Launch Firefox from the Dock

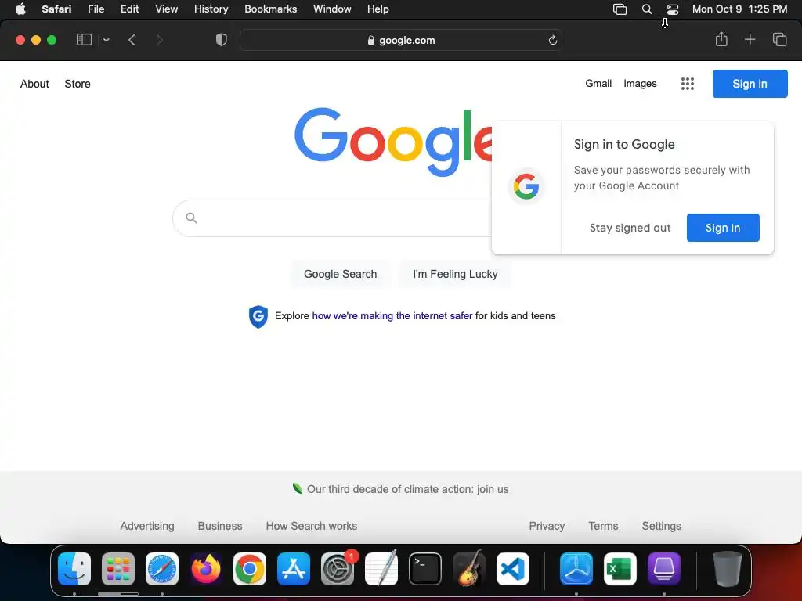(x=206, y=569)
